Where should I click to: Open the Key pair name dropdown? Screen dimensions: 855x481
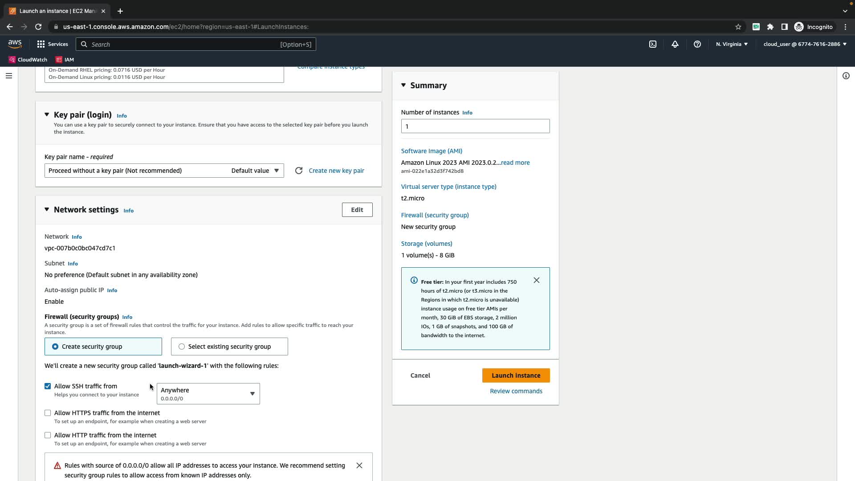(x=164, y=171)
